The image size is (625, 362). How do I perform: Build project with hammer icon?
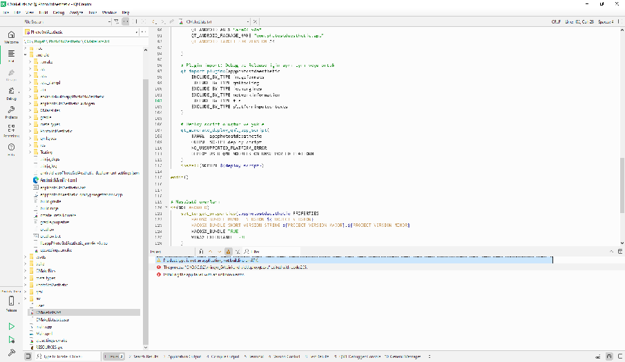[x=11, y=352]
